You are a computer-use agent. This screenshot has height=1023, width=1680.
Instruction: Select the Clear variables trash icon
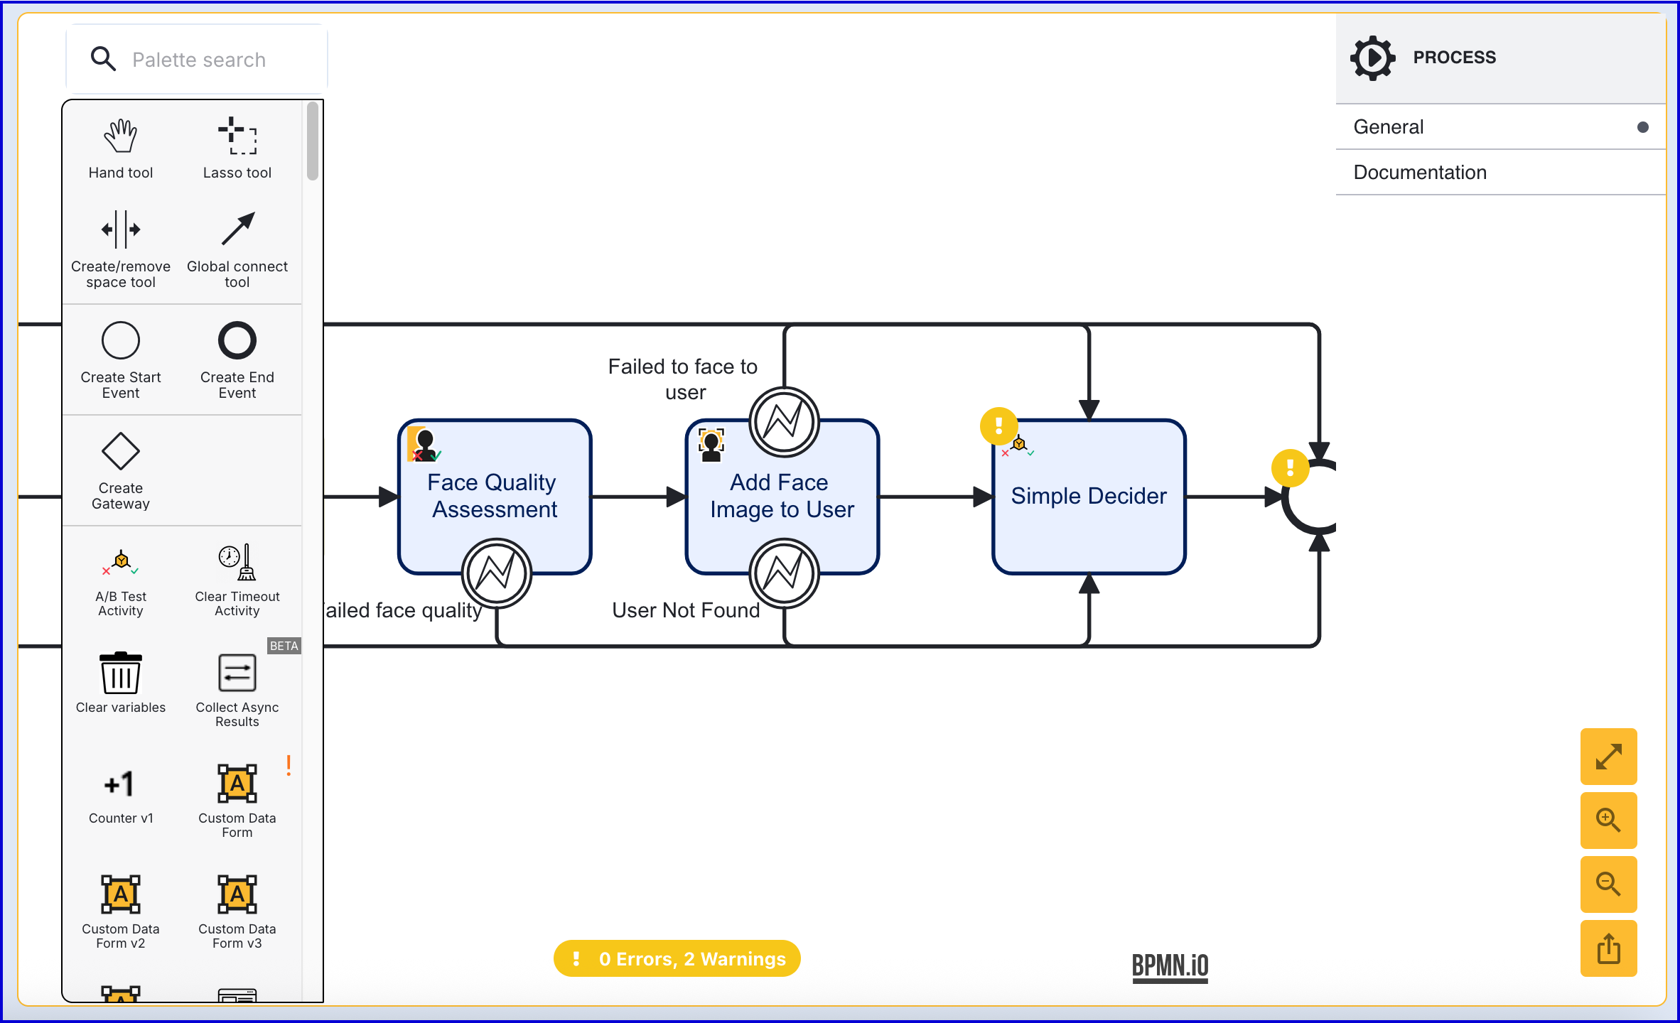(x=120, y=673)
